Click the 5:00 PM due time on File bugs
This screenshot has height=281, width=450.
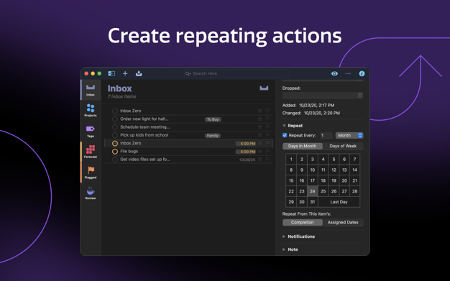point(246,152)
